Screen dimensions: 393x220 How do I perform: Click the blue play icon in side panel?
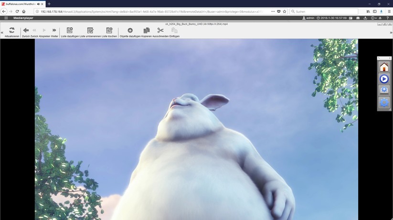pos(384,79)
